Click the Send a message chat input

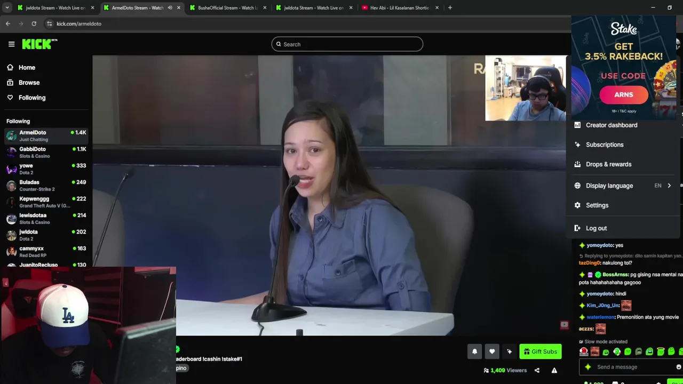click(631, 367)
